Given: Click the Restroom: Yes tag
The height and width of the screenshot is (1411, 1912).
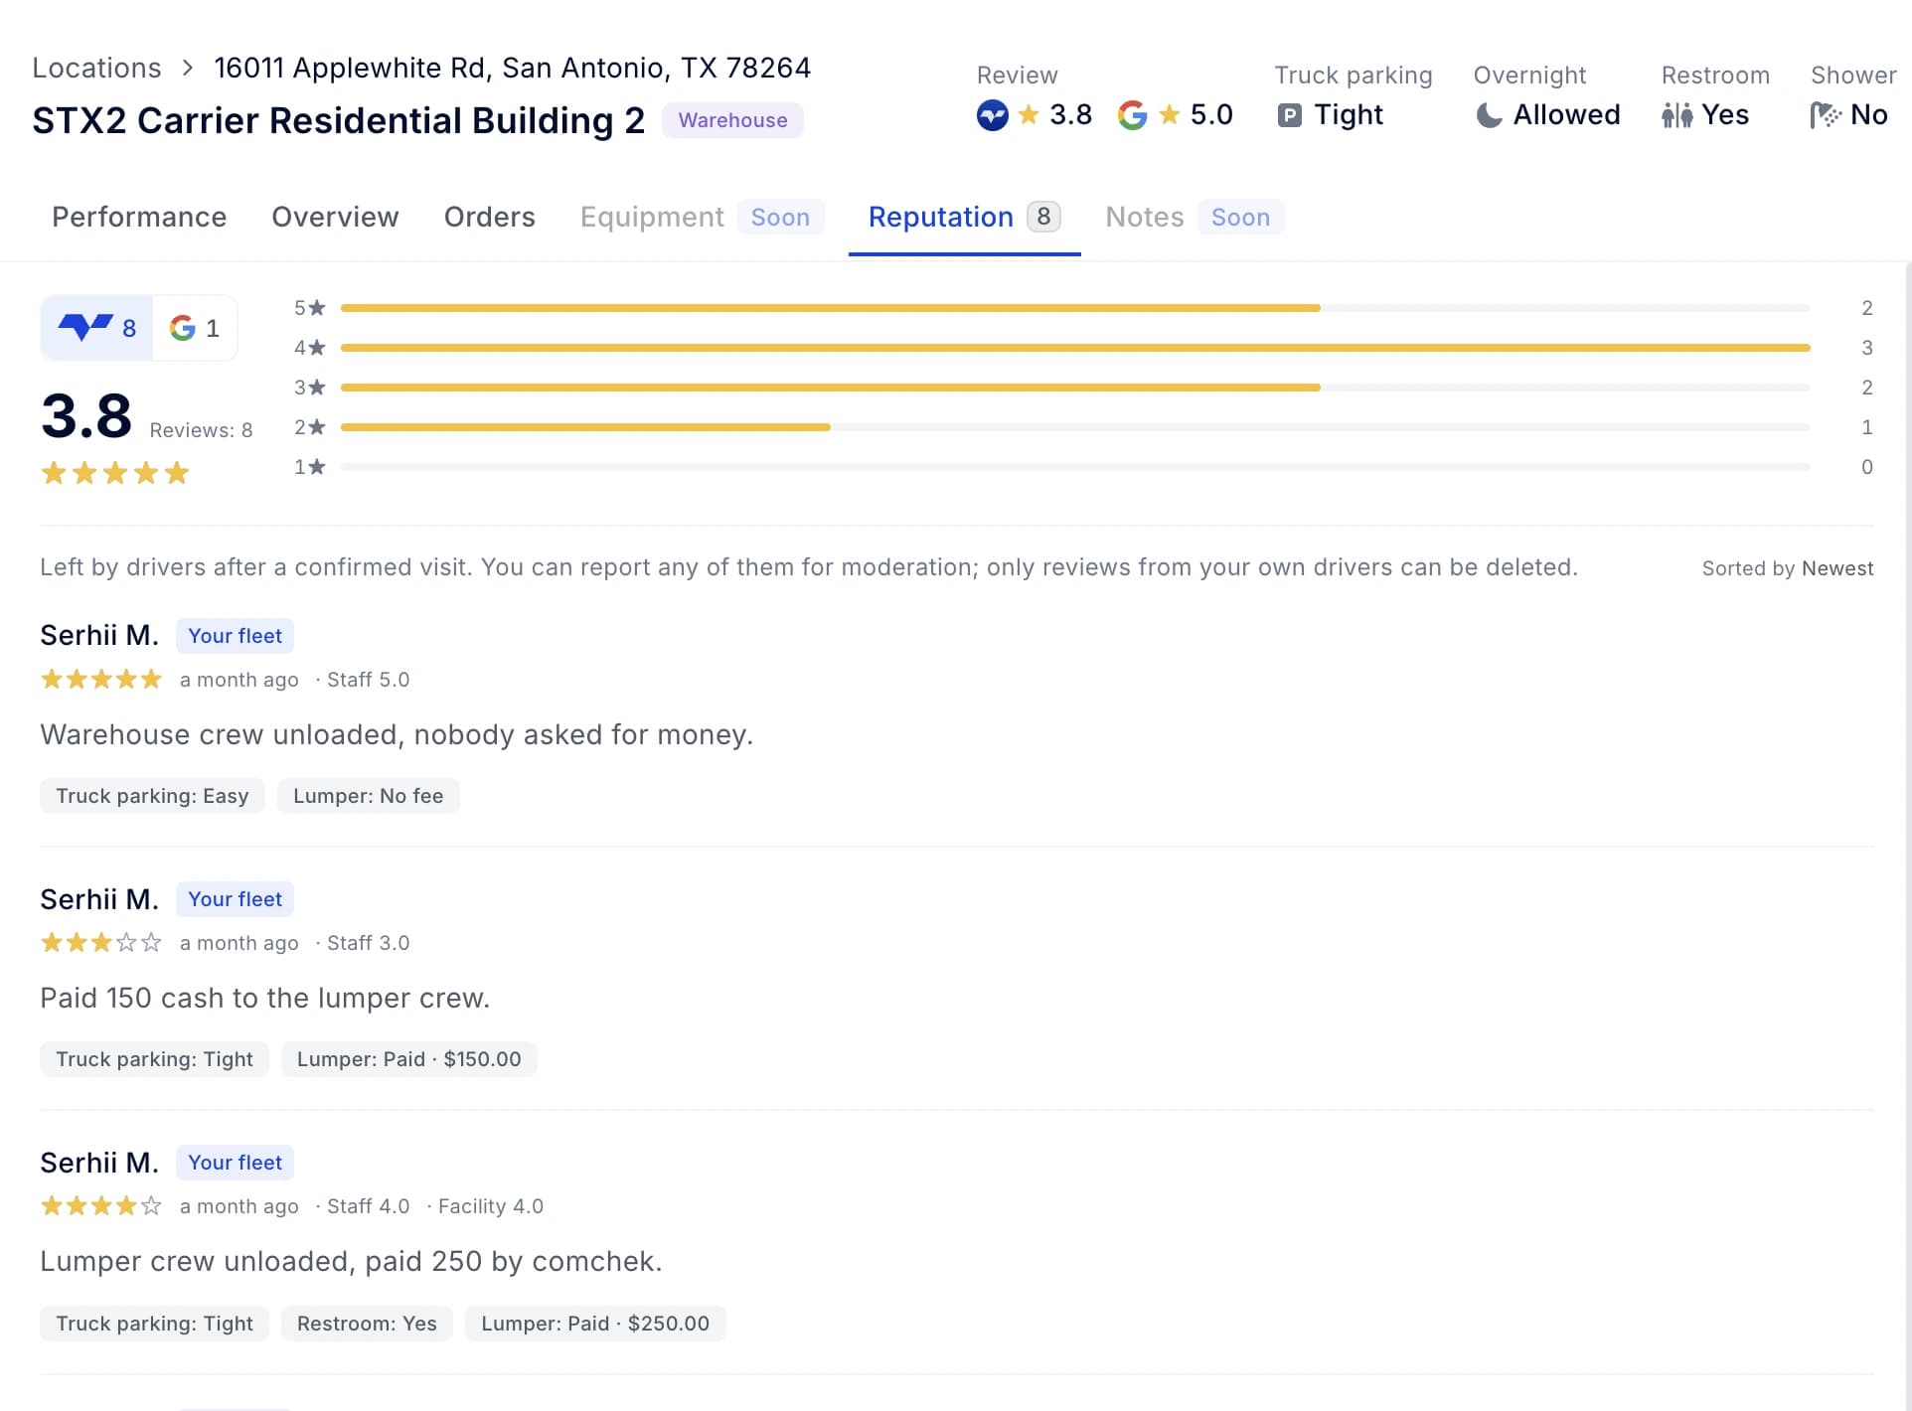Looking at the screenshot, I should pyautogui.click(x=367, y=1324).
